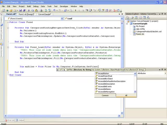
Task: Open the Undo history dropdown arrow
Action: coord(57,10)
